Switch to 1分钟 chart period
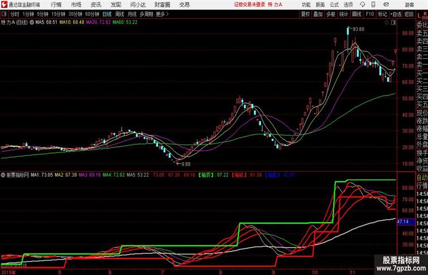428x275 pixels. [x=28, y=14]
